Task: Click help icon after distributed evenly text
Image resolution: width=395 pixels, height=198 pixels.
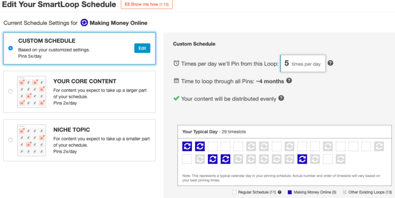Action: (x=281, y=98)
